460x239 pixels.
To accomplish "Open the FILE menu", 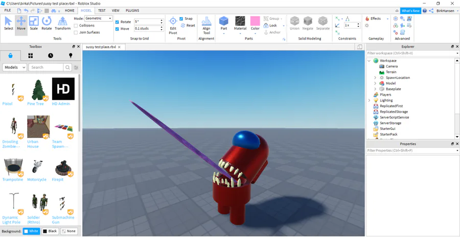I will click(x=8, y=10).
